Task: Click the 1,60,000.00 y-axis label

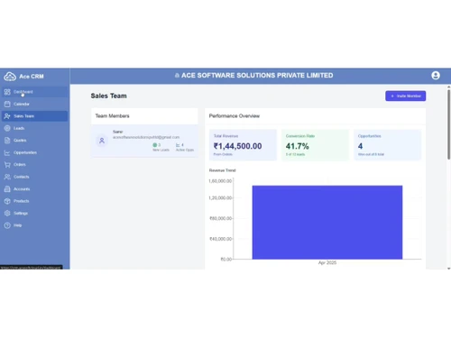Action: tap(220, 181)
